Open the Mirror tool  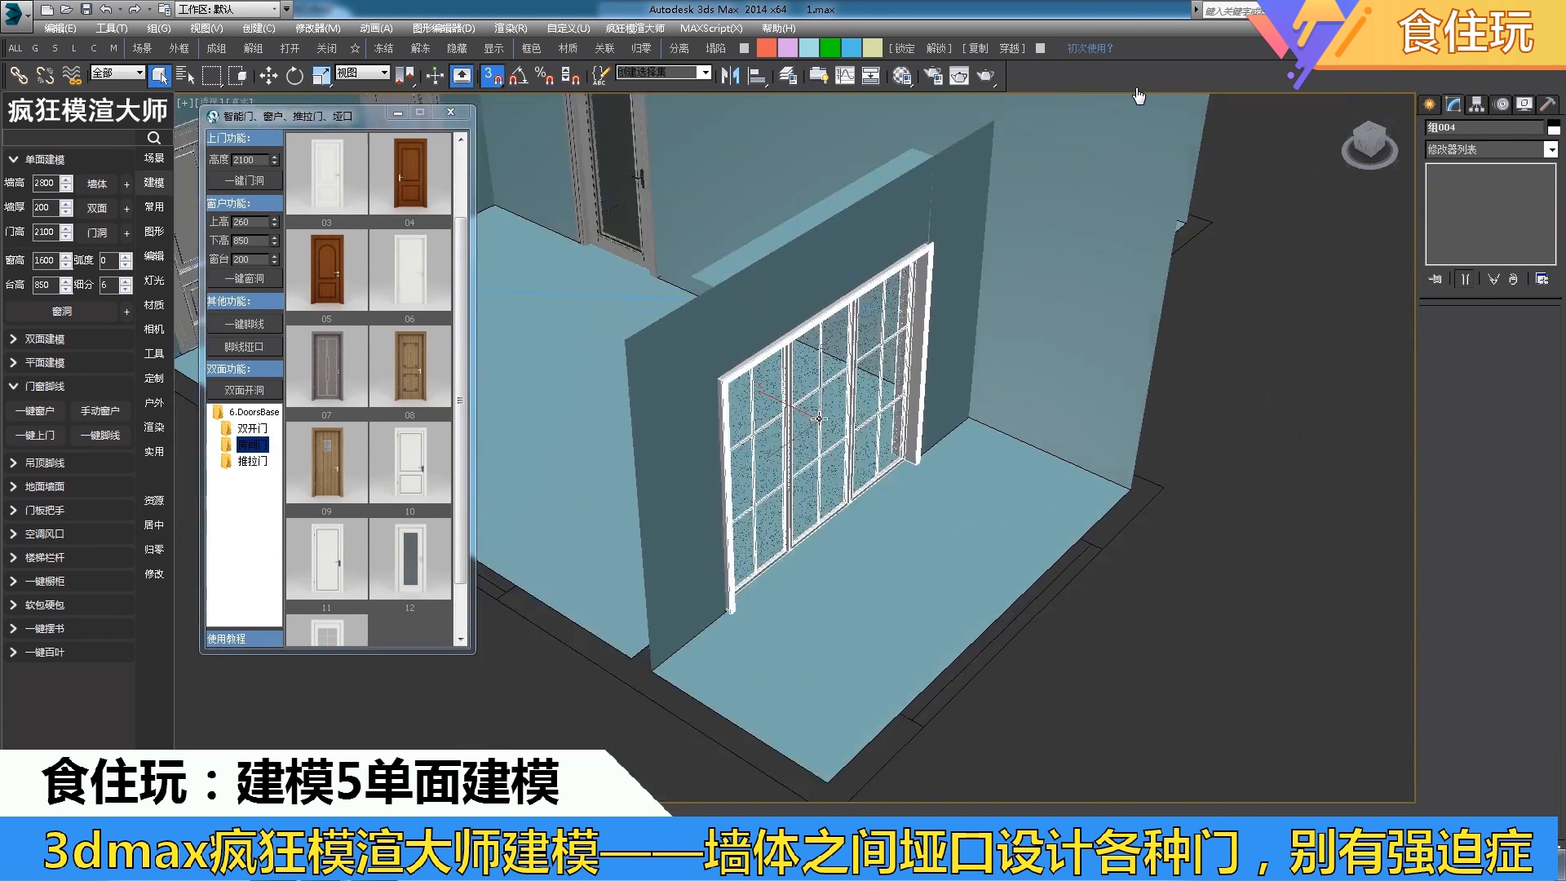(730, 76)
